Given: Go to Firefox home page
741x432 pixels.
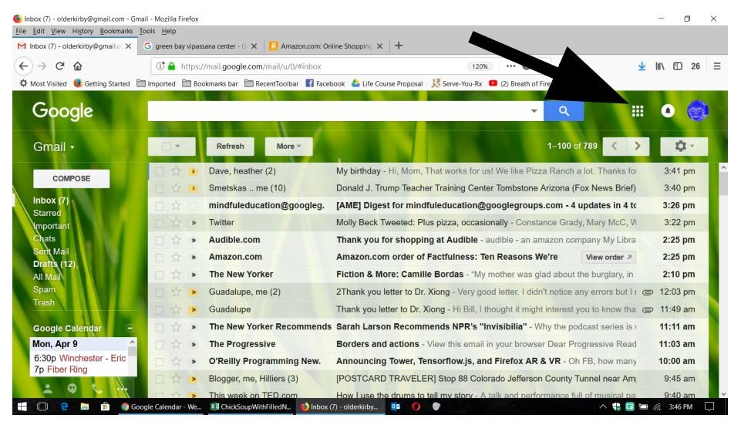Looking at the screenshot, I should coord(78,66).
